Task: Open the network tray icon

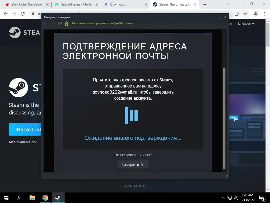Action: coord(230,198)
